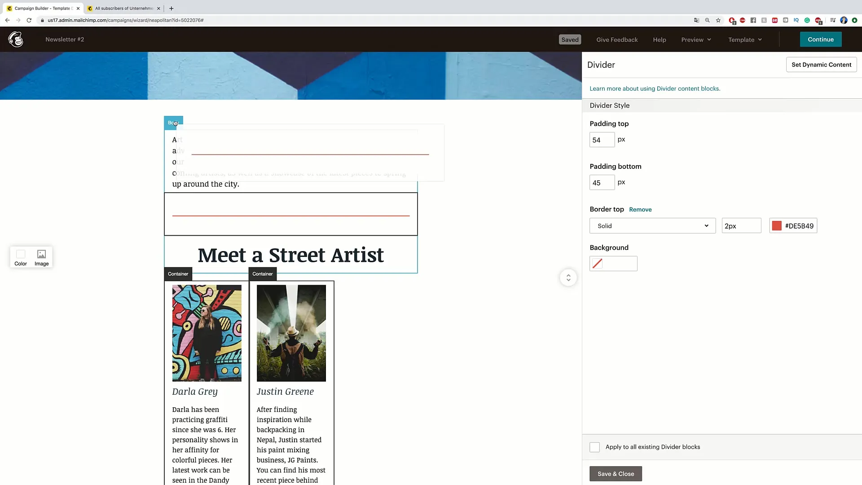
Task: Click the Mailchimp logo icon
Action: pyautogui.click(x=17, y=39)
